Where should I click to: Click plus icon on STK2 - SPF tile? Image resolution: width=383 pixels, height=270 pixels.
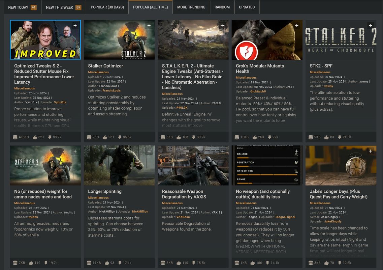point(371,26)
